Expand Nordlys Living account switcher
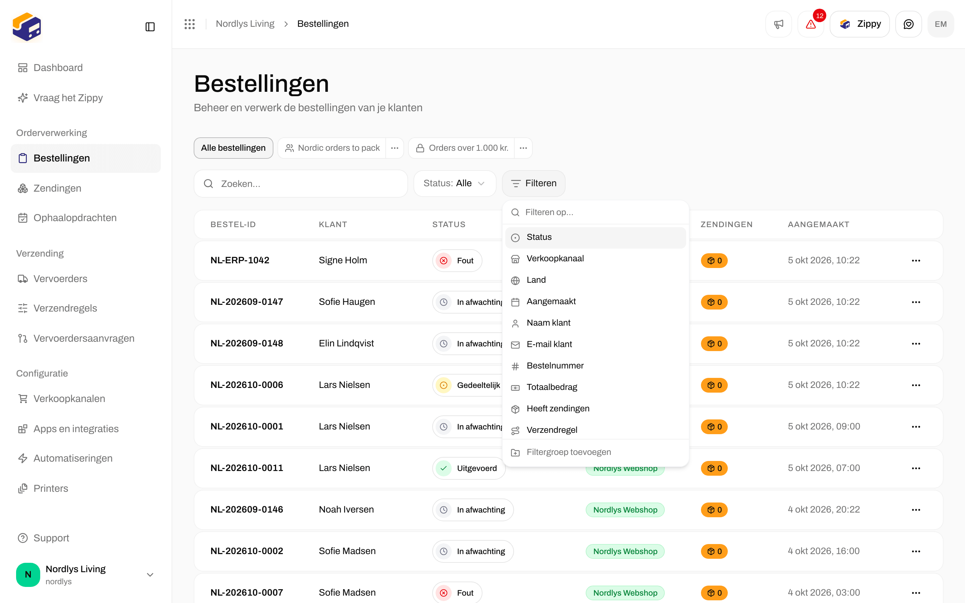 point(86,574)
